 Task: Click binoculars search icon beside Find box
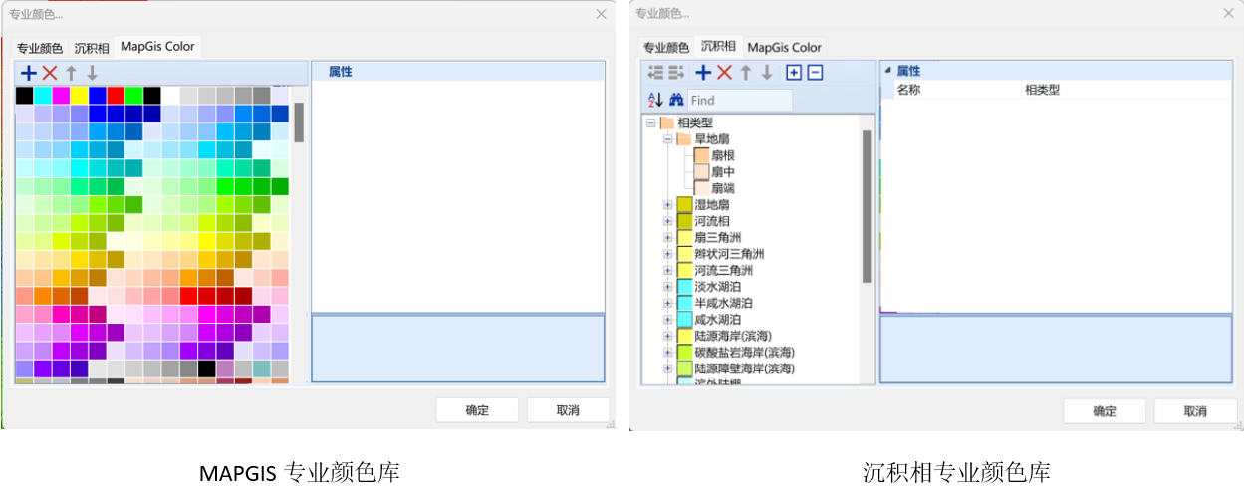676,100
